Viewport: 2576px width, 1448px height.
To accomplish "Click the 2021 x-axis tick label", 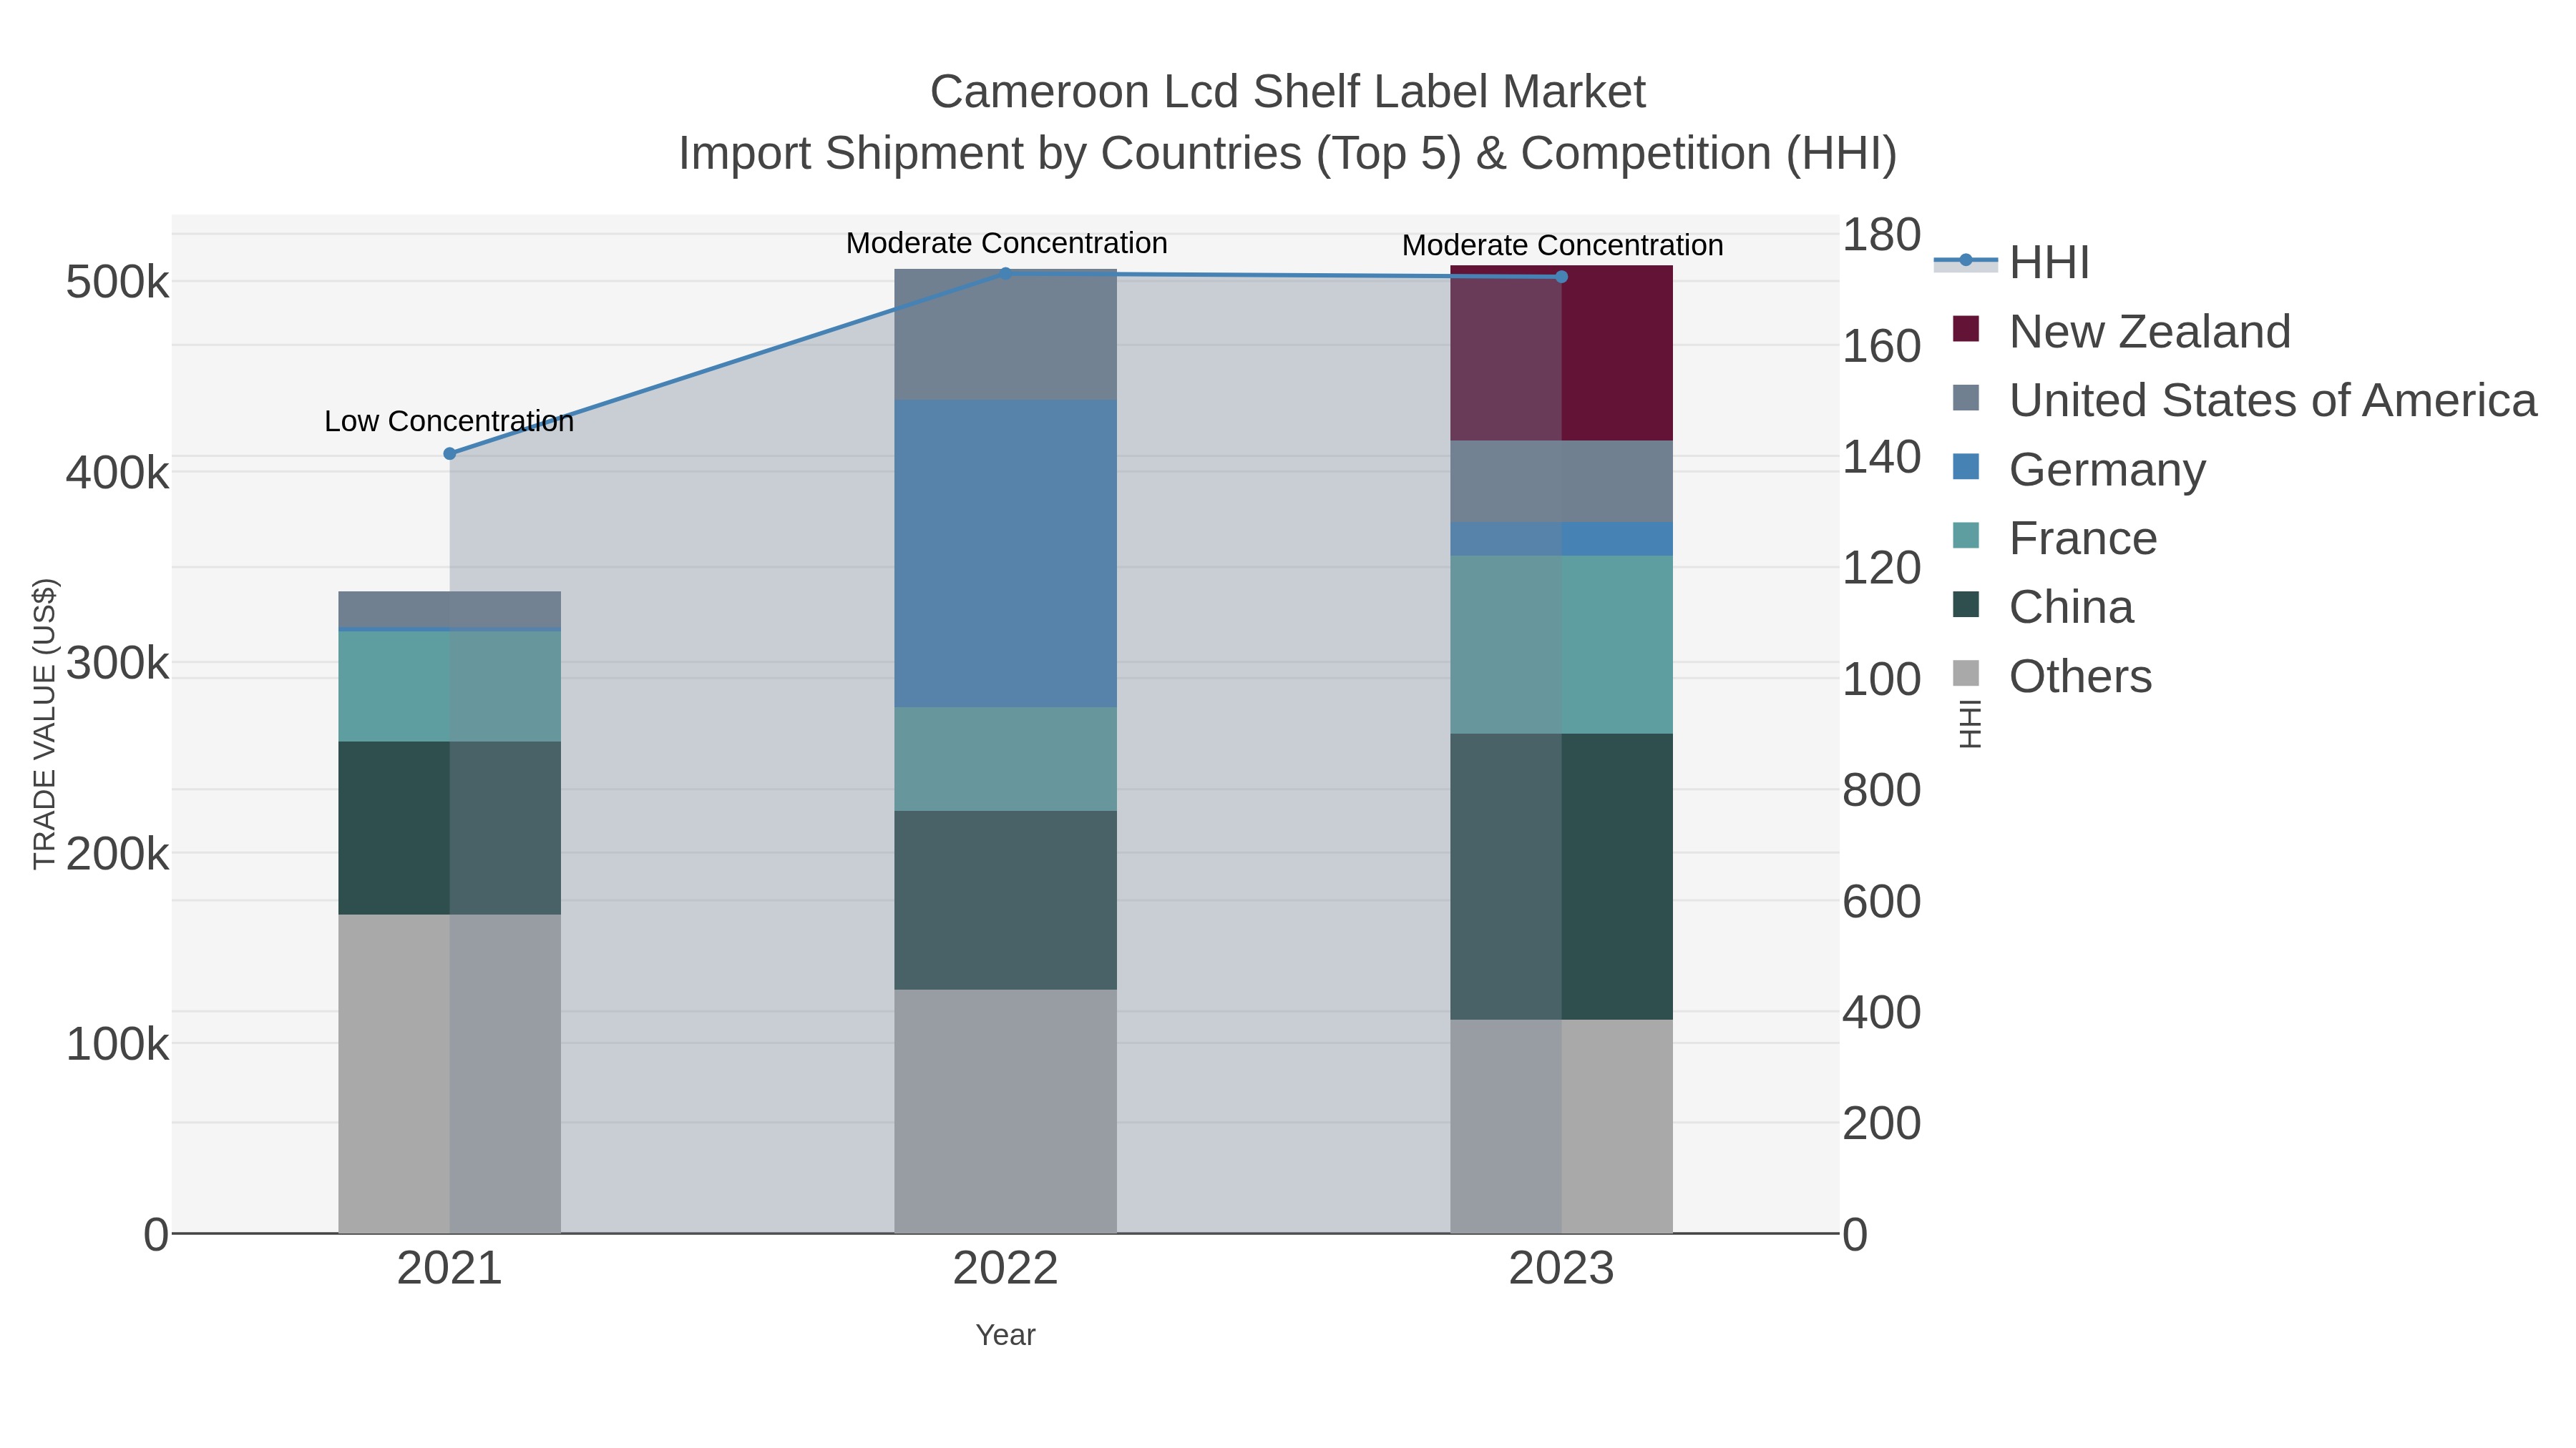I will (449, 1269).
